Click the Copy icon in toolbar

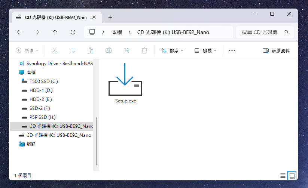point(73,50)
